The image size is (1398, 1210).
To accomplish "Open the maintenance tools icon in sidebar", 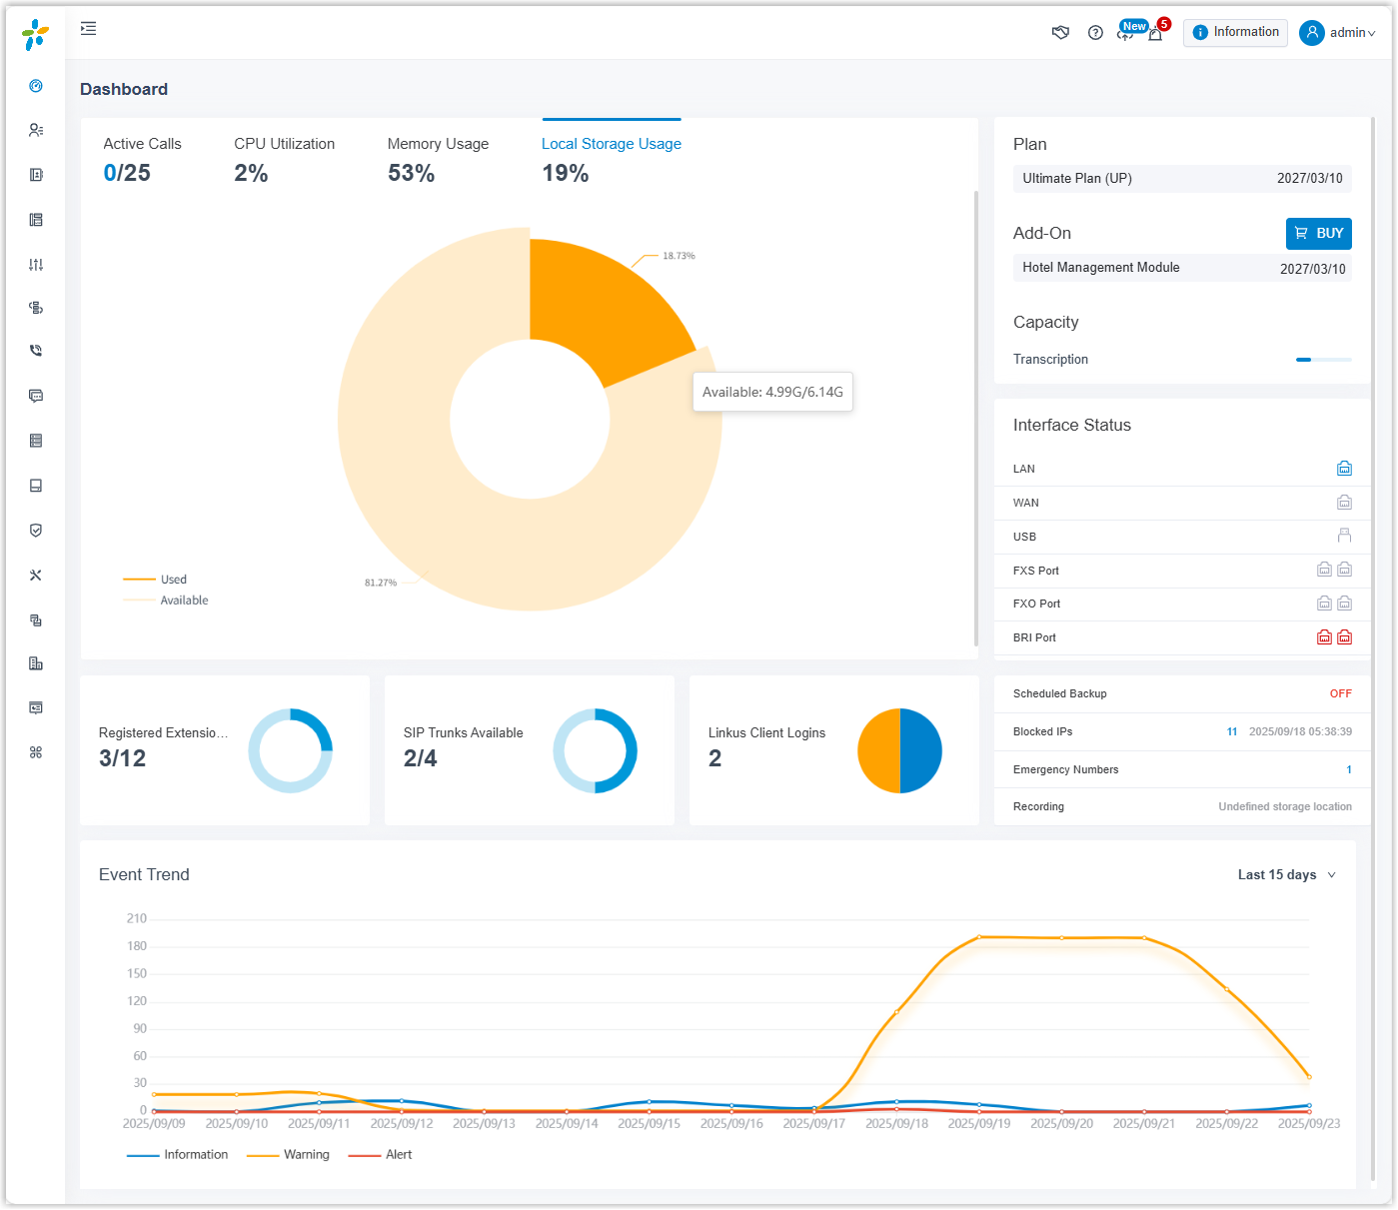I will pos(36,576).
